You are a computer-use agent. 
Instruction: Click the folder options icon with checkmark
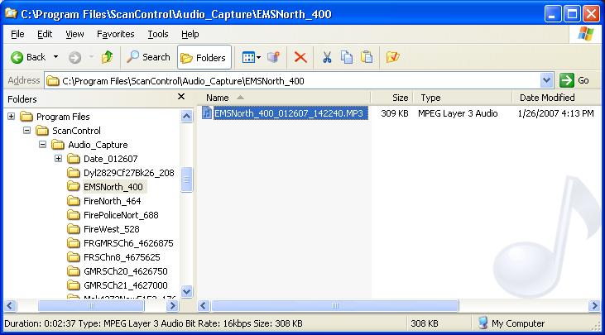click(x=392, y=57)
